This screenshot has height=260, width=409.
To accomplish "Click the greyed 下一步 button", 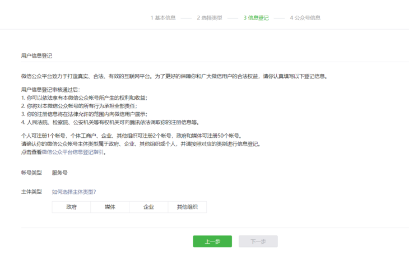I will point(258,242).
